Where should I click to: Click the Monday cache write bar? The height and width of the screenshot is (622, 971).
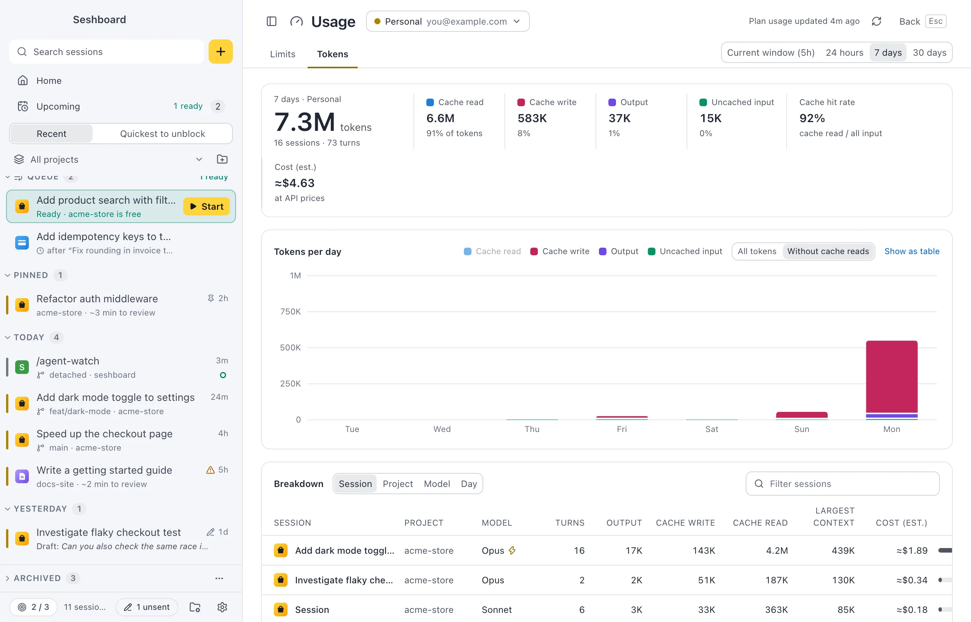[x=891, y=377]
